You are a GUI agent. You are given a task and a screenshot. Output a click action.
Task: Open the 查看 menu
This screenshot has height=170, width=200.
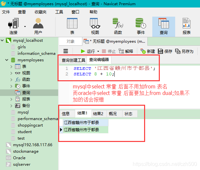(22, 12)
